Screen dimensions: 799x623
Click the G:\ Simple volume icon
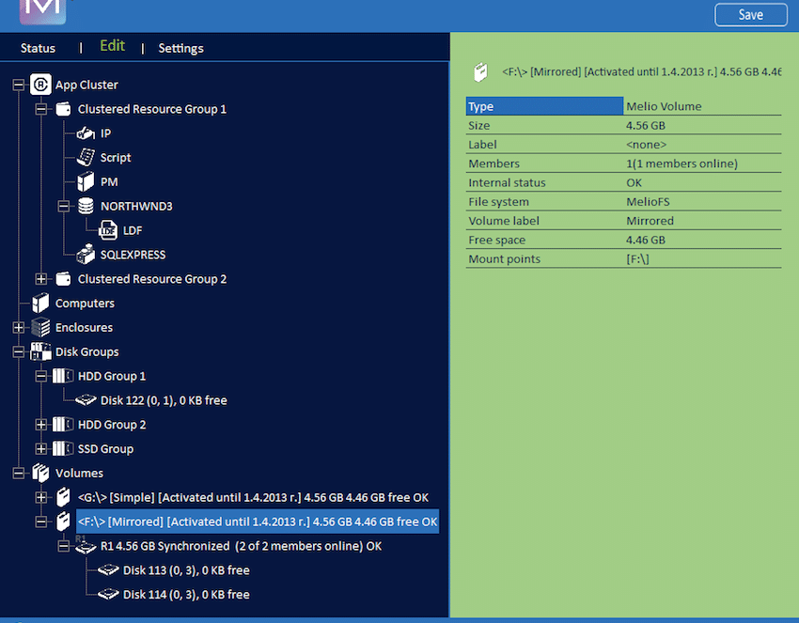tap(63, 497)
